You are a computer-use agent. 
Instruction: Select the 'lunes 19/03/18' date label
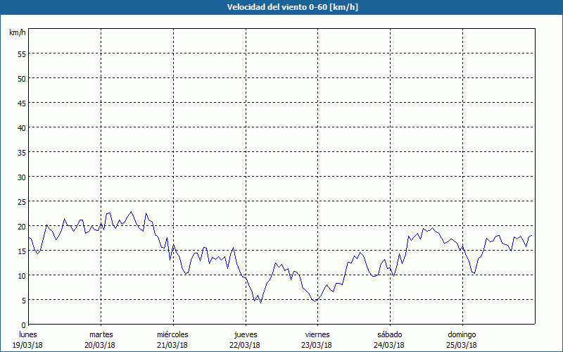pos(28,339)
